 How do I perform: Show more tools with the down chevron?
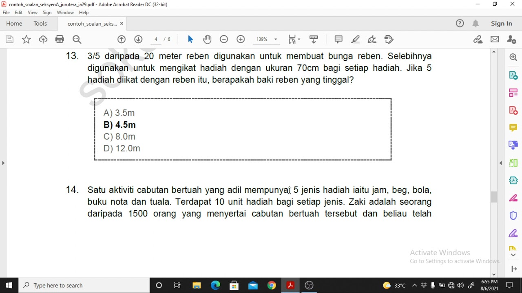(x=513, y=255)
